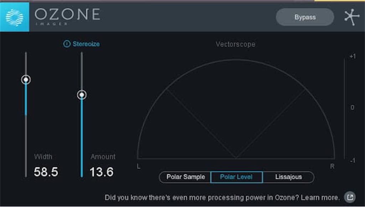Select the Polar Level view
The width and height of the screenshot is (365, 207).
[237, 177]
